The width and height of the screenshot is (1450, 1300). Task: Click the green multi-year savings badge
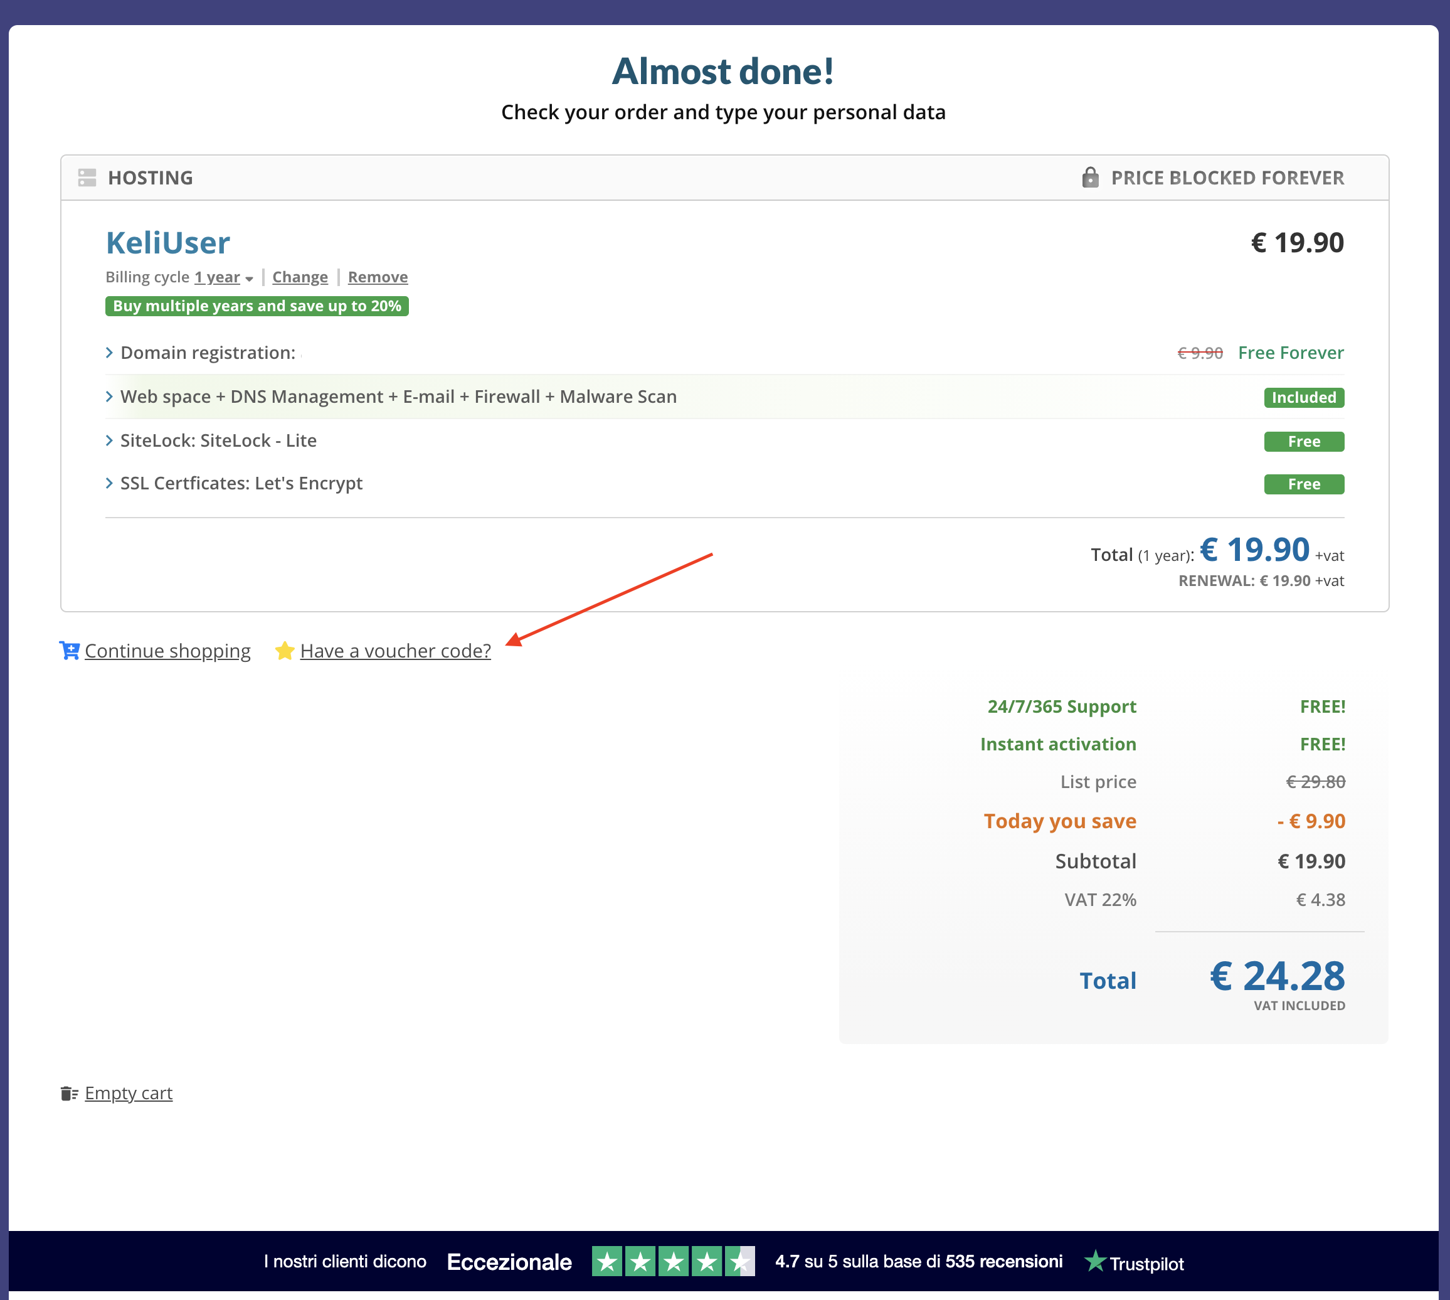coord(257,306)
